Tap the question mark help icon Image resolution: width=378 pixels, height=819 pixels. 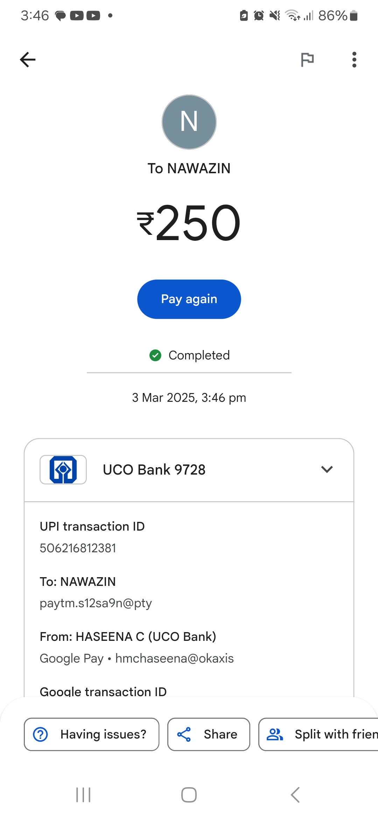point(41,734)
